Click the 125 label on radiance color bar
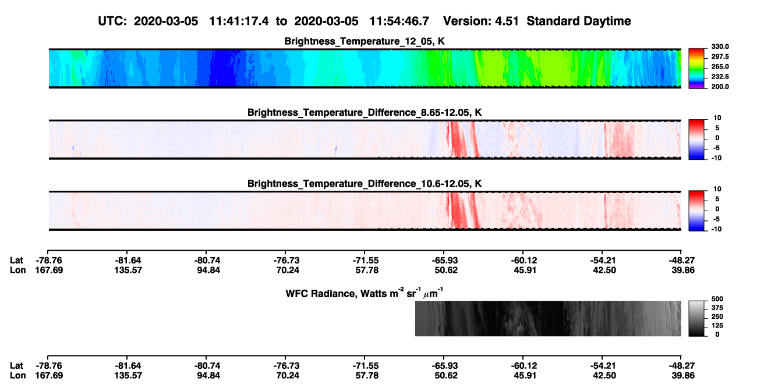 (x=717, y=325)
